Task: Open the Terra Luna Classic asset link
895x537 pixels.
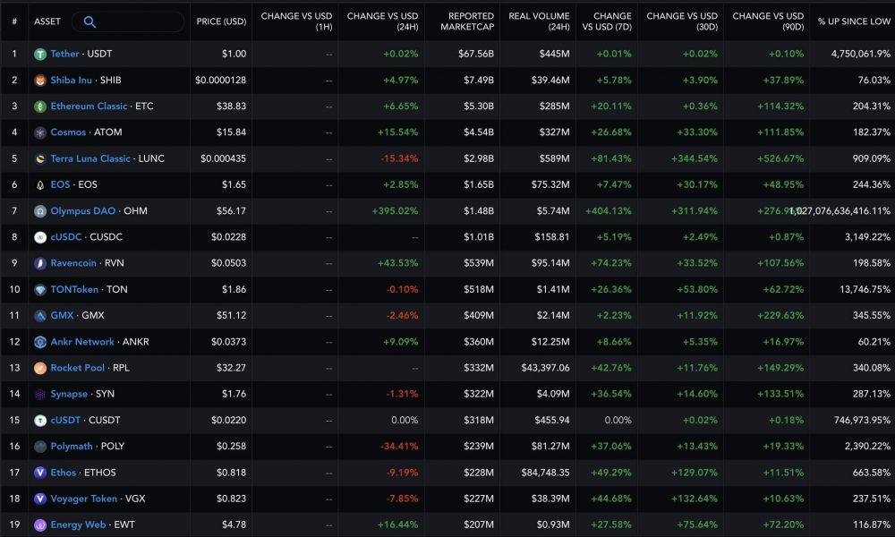Action: [x=90, y=158]
